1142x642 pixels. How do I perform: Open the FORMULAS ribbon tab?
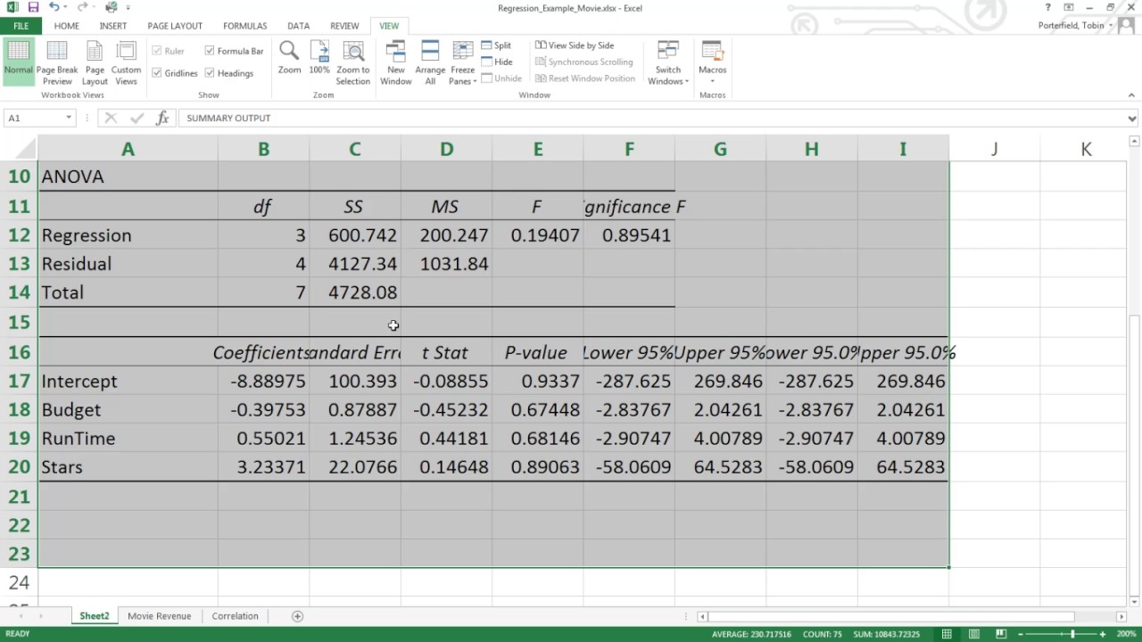pyautogui.click(x=244, y=26)
